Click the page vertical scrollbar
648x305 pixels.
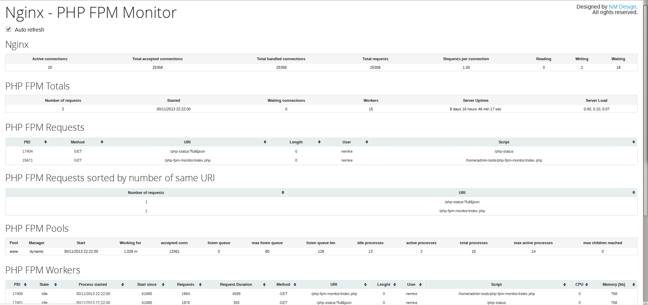pyautogui.click(x=645, y=110)
